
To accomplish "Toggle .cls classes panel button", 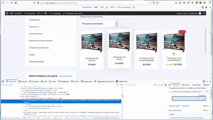I will (x=158, y=85).
